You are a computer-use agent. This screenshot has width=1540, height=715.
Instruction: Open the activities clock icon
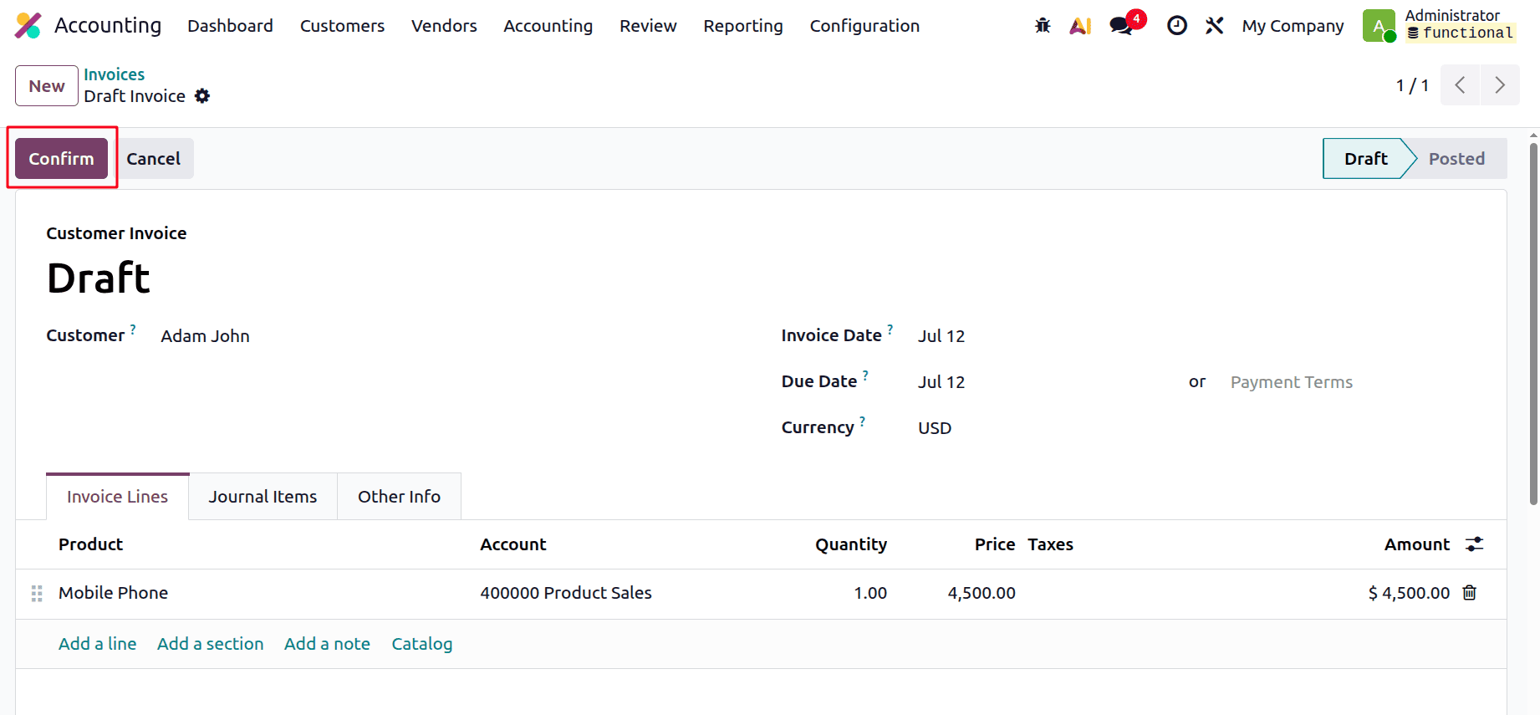pyautogui.click(x=1177, y=26)
